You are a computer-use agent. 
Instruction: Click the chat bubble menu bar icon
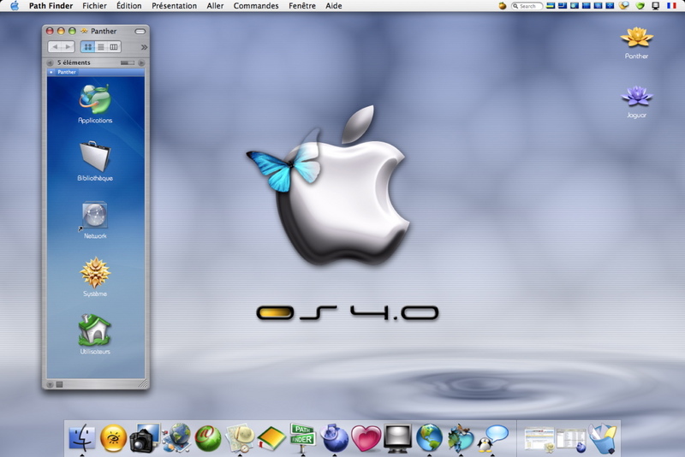click(625, 6)
